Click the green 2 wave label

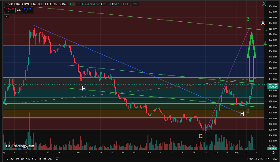pyautogui.click(x=248, y=111)
